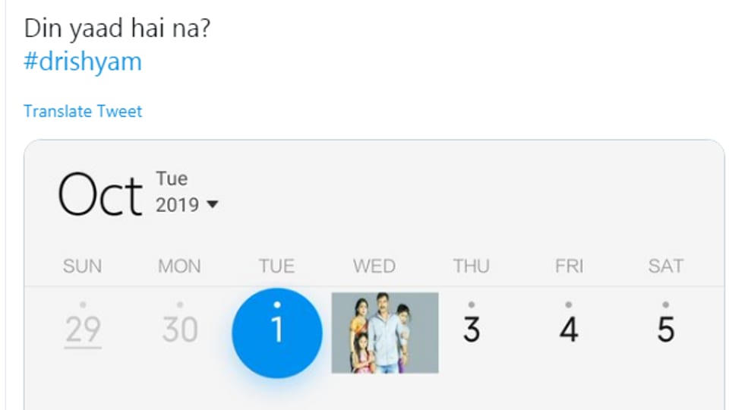Image resolution: width=729 pixels, height=410 pixels.
Task: Select the TUE weekday header
Action: (276, 266)
